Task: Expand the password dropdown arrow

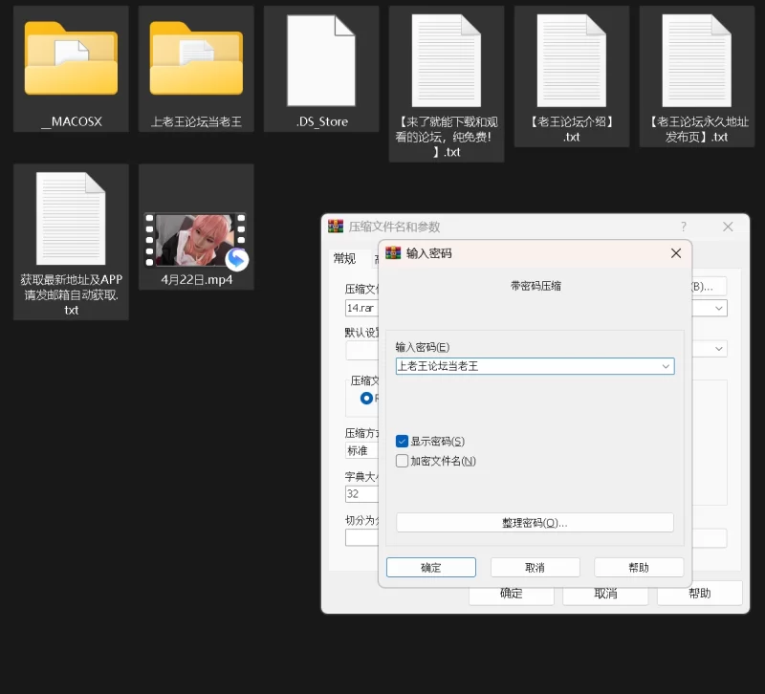Action: click(x=665, y=366)
